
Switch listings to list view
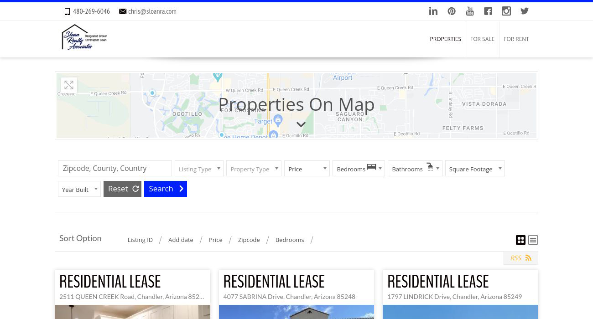(x=533, y=240)
